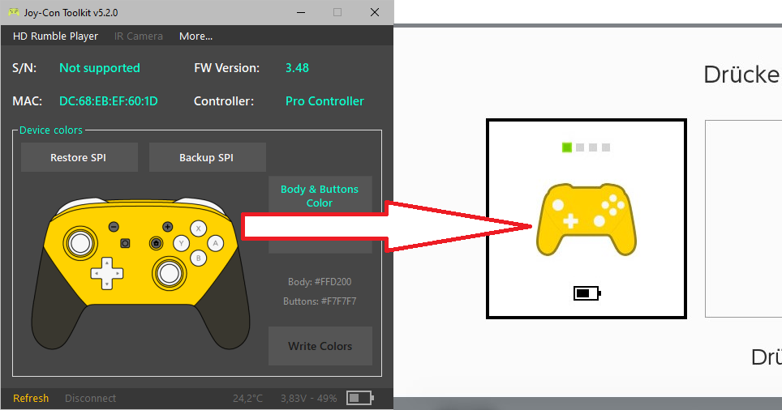This screenshot has height=410, width=782.
Task: Click the B button on the controller preview
Action: pyautogui.click(x=199, y=258)
